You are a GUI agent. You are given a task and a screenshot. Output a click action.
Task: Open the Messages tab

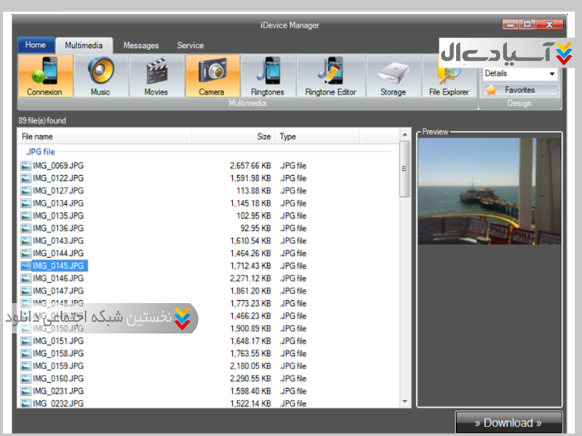pyautogui.click(x=141, y=45)
